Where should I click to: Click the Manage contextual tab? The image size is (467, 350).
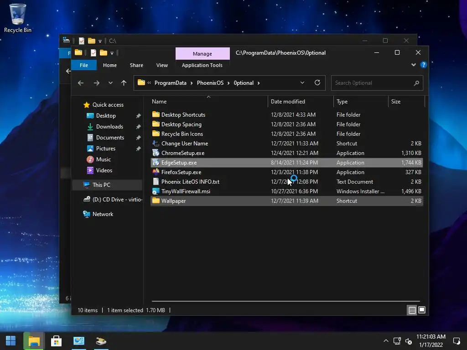pyautogui.click(x=202, y=54)
